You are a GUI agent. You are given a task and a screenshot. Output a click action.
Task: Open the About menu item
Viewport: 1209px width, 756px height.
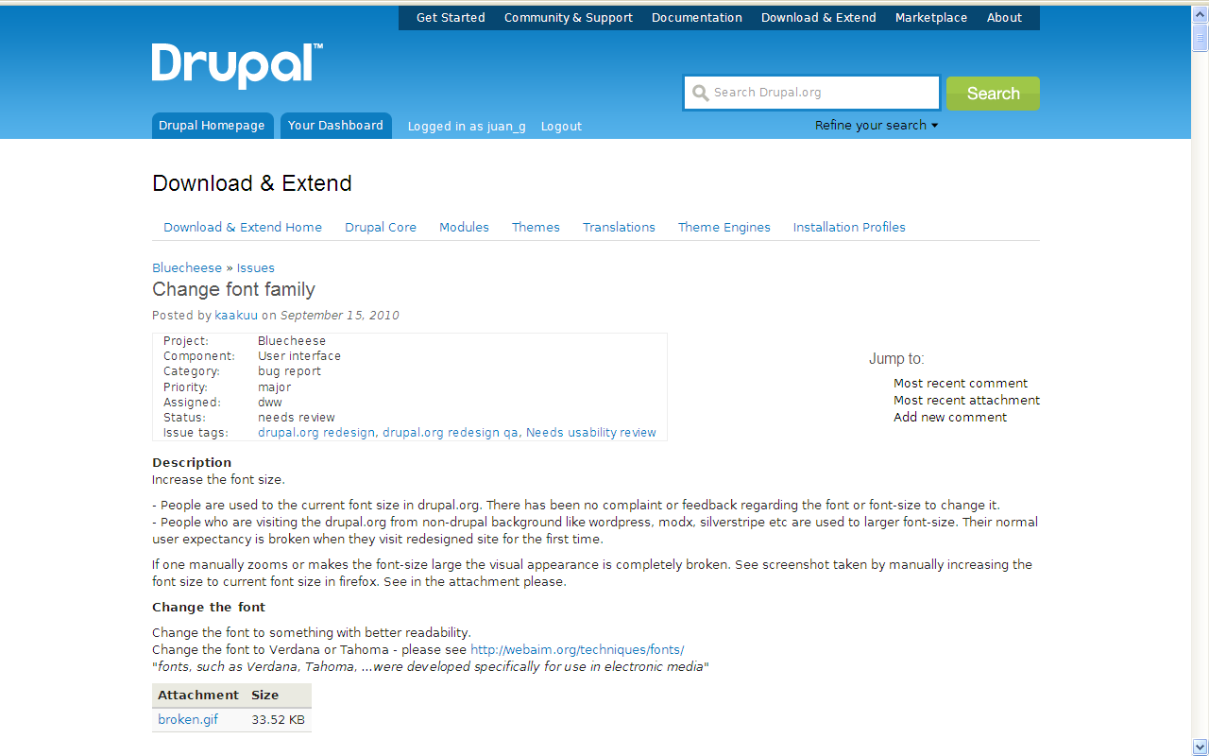tap(1004, 18)
